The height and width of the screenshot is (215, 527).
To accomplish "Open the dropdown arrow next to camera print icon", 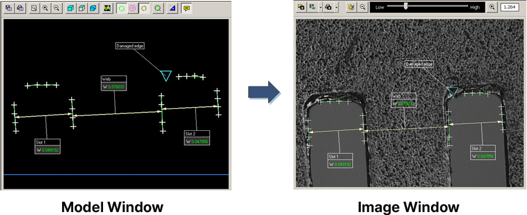I will tap(337, 7).
